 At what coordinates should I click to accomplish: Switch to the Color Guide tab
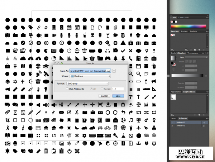pyautogui.click(x=183, y=17)
